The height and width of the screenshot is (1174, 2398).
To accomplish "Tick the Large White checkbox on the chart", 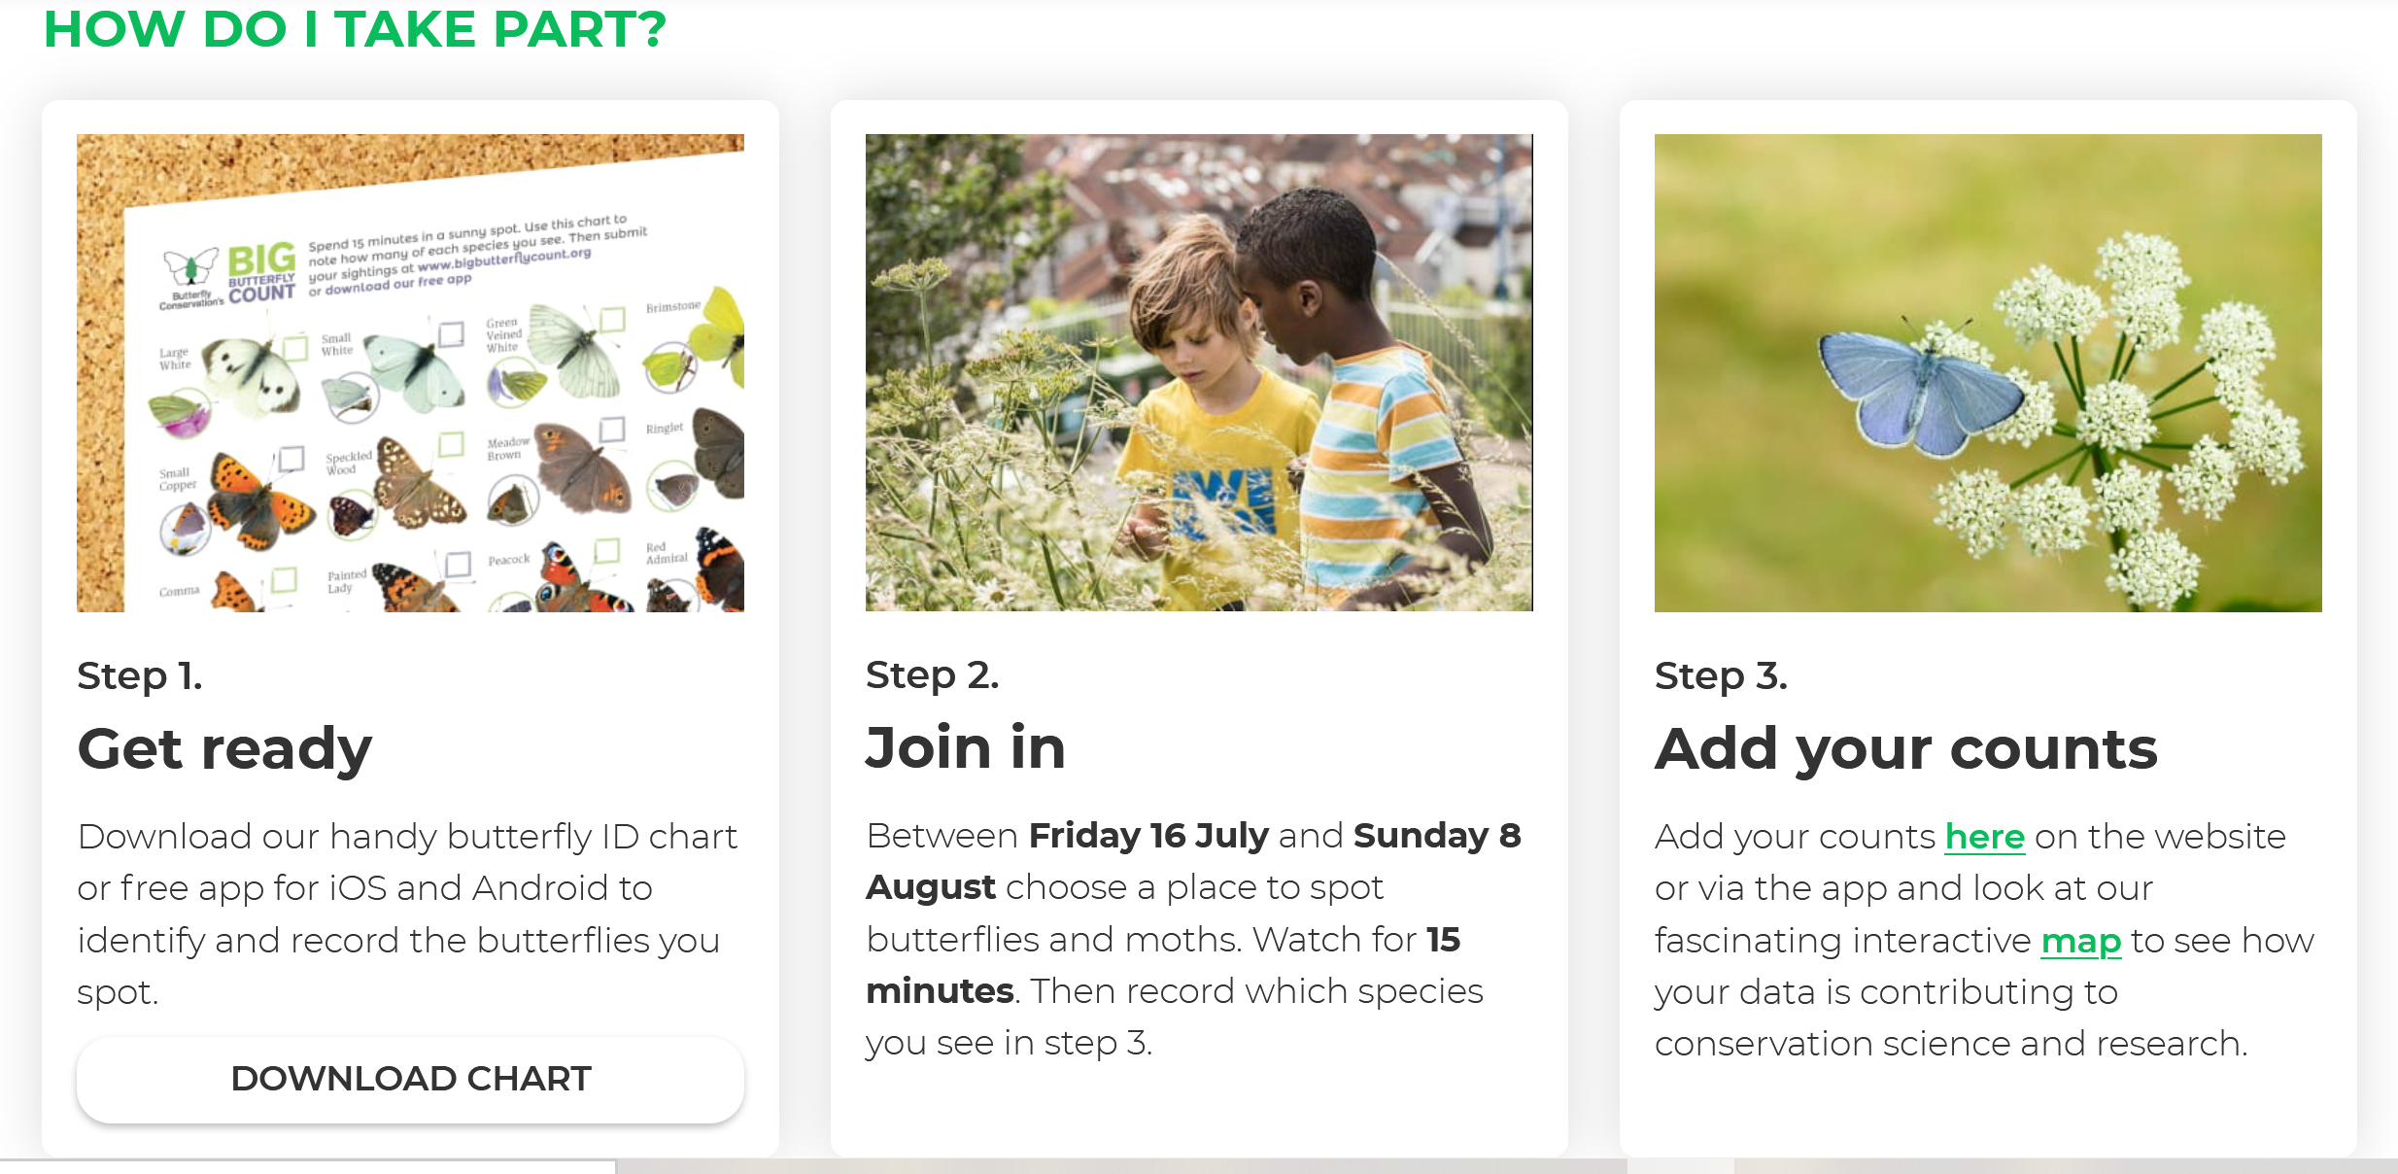I will click(x=295, y=348).
